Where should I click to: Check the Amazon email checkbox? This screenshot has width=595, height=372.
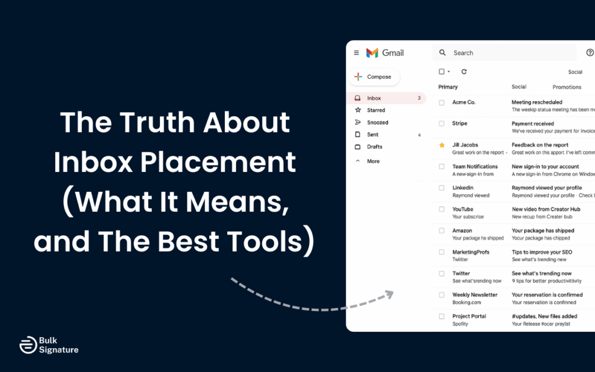(441, 231)
